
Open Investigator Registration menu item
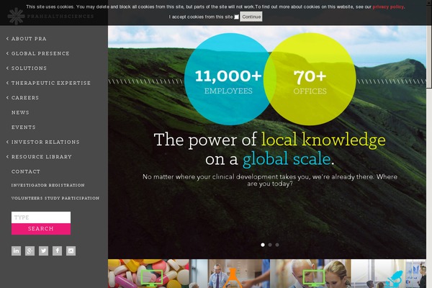[x=48, y=185]
